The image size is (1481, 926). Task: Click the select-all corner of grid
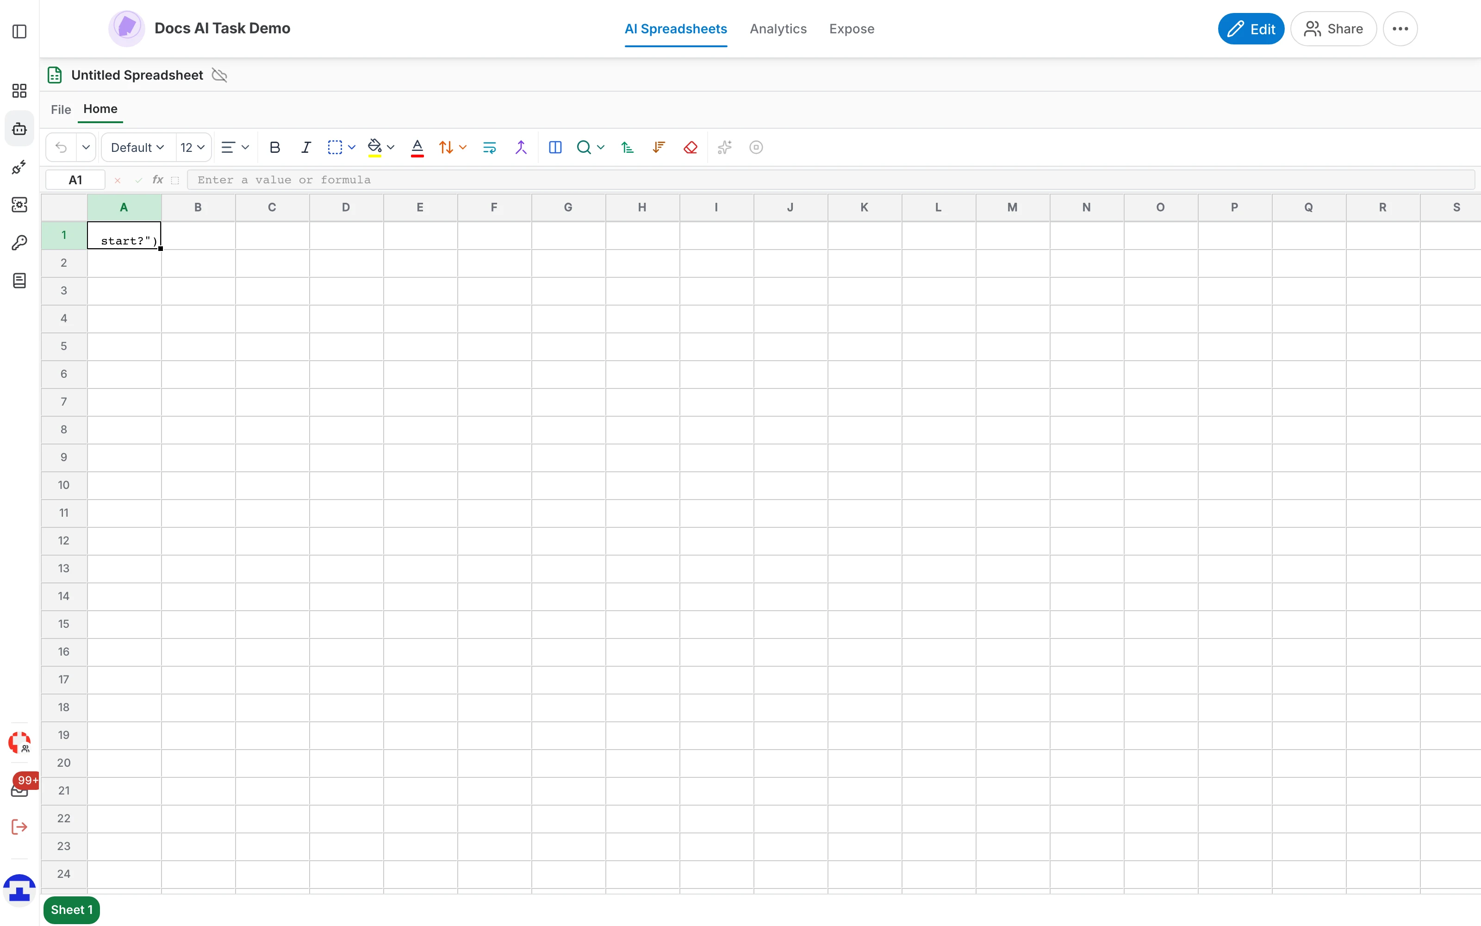click(64, 207)
